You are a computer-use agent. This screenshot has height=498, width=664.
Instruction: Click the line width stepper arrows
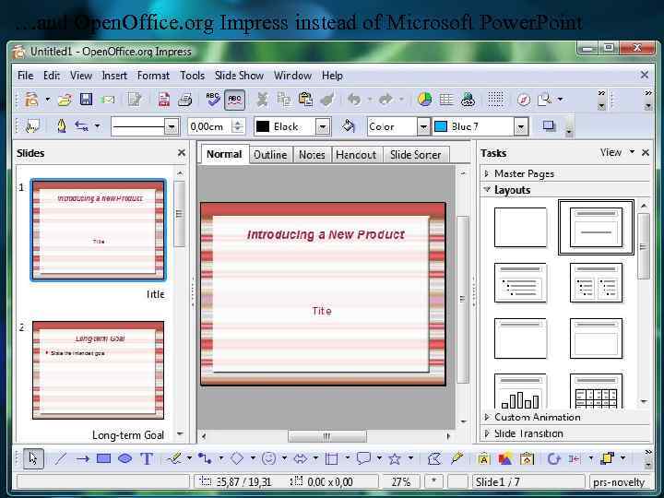pyautogui.click(x=238, y=126)
